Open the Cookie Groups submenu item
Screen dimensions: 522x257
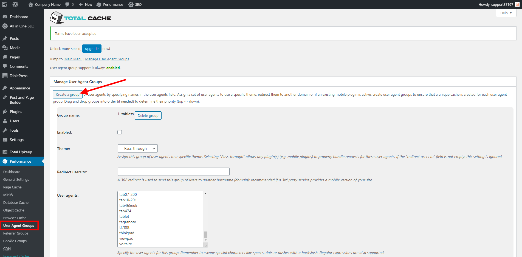tap(15, 241)
